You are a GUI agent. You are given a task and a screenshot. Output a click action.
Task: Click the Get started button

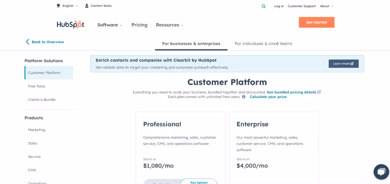(317, 22)
